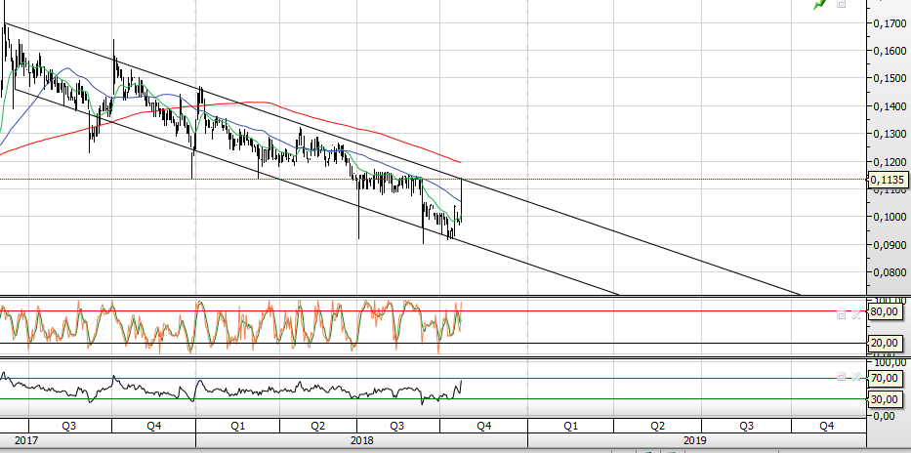Select the RSI 30,00 level label
This screenshot has width=911, height=453.
coord(887,399)
